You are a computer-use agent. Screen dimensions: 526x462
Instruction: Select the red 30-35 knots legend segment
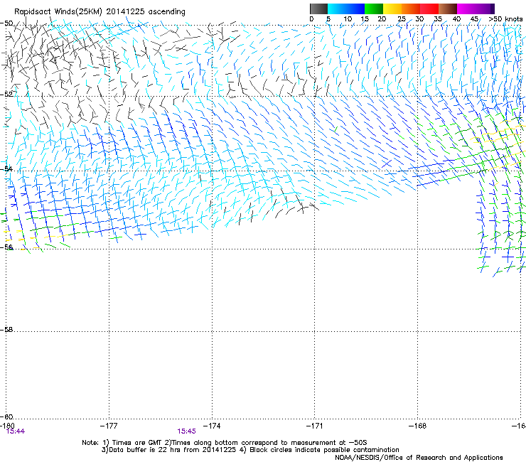pyautogui.click(x=429, y=9)
